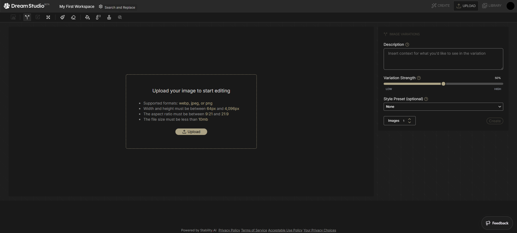Open the user profile avatar
This screenshot has height=233, width=517.
[510, 6]
